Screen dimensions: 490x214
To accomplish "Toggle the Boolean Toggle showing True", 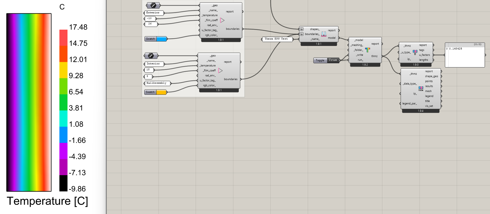I will click(333, 60).
